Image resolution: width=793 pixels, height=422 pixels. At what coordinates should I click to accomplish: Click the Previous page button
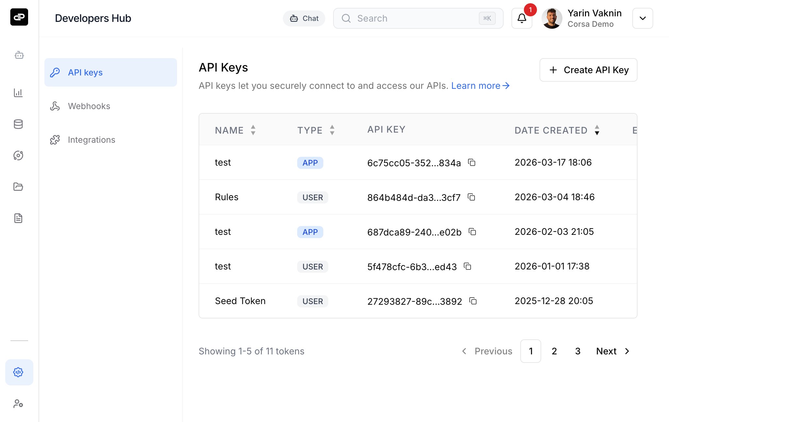(487, 351)
